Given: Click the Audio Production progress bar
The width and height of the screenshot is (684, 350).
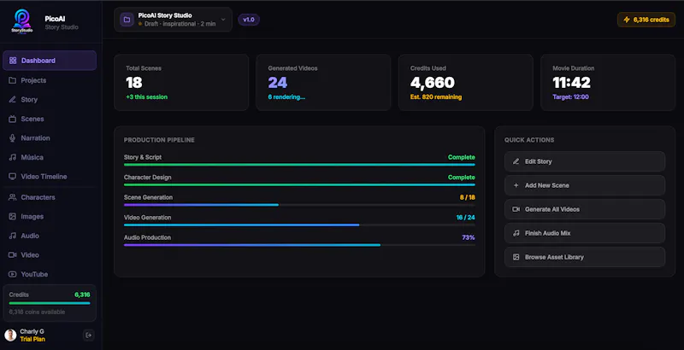Looking at the screenshot, I should tap(299, 245).
